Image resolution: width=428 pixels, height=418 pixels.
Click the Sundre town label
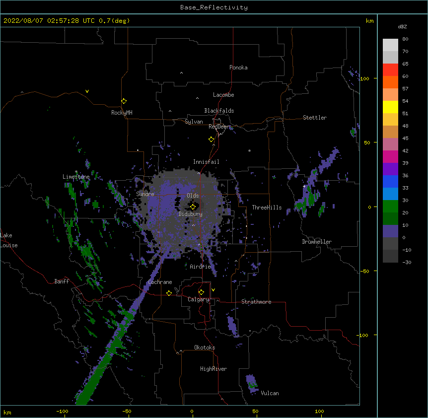tap(145, 194)
